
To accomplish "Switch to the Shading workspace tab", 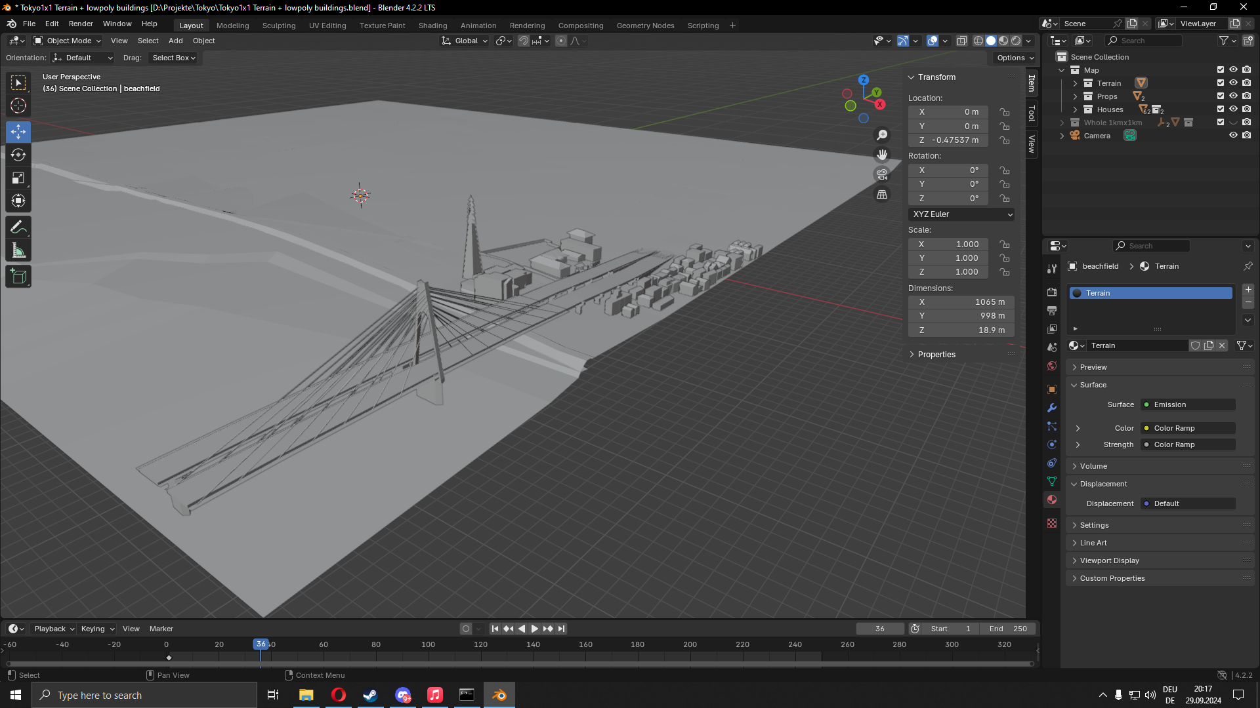I will (x=432, y=26).
